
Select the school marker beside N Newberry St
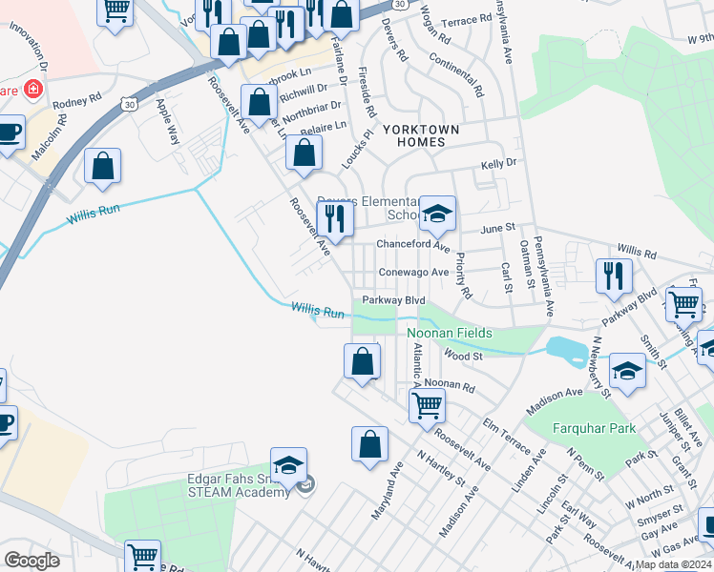[627, 372]
